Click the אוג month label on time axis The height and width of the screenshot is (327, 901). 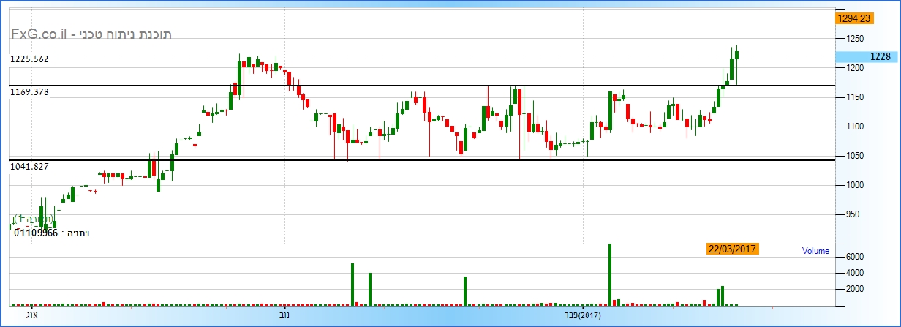[31, 315]
